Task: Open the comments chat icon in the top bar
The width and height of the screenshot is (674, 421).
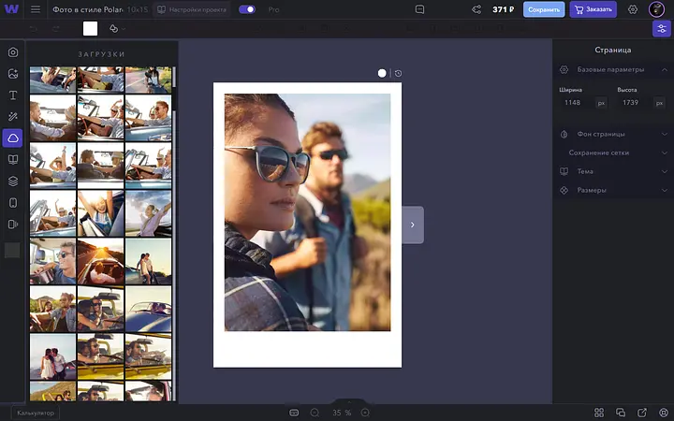Action: [420, 9]
